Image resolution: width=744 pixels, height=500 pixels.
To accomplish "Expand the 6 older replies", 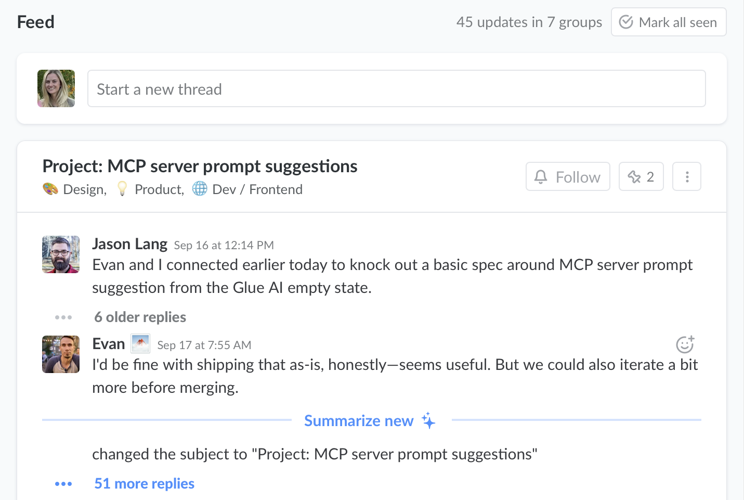I will pyautogui.click(x=140, y=317).
